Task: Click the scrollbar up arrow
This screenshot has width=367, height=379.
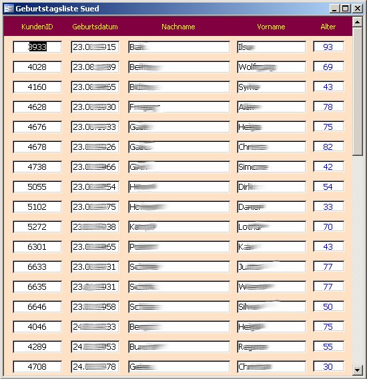Action: coord(357,22)
